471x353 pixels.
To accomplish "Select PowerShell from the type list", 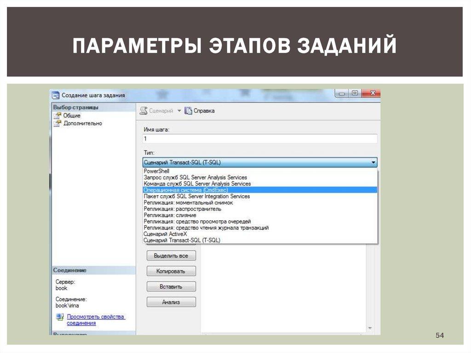I will tap(156, 171).
